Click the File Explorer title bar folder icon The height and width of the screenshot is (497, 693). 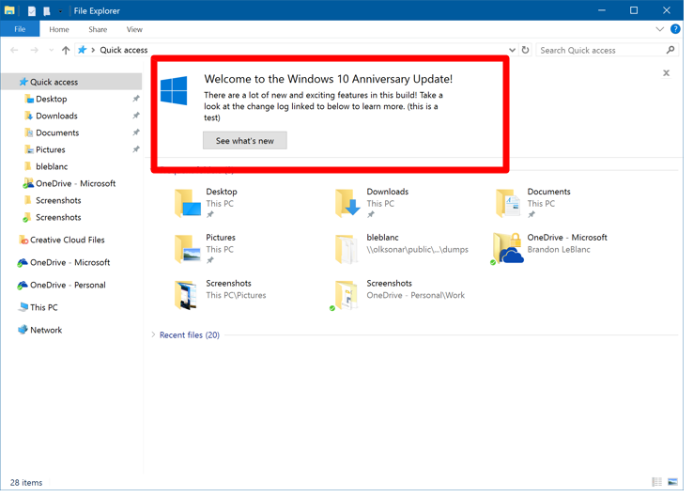(9, 10)
